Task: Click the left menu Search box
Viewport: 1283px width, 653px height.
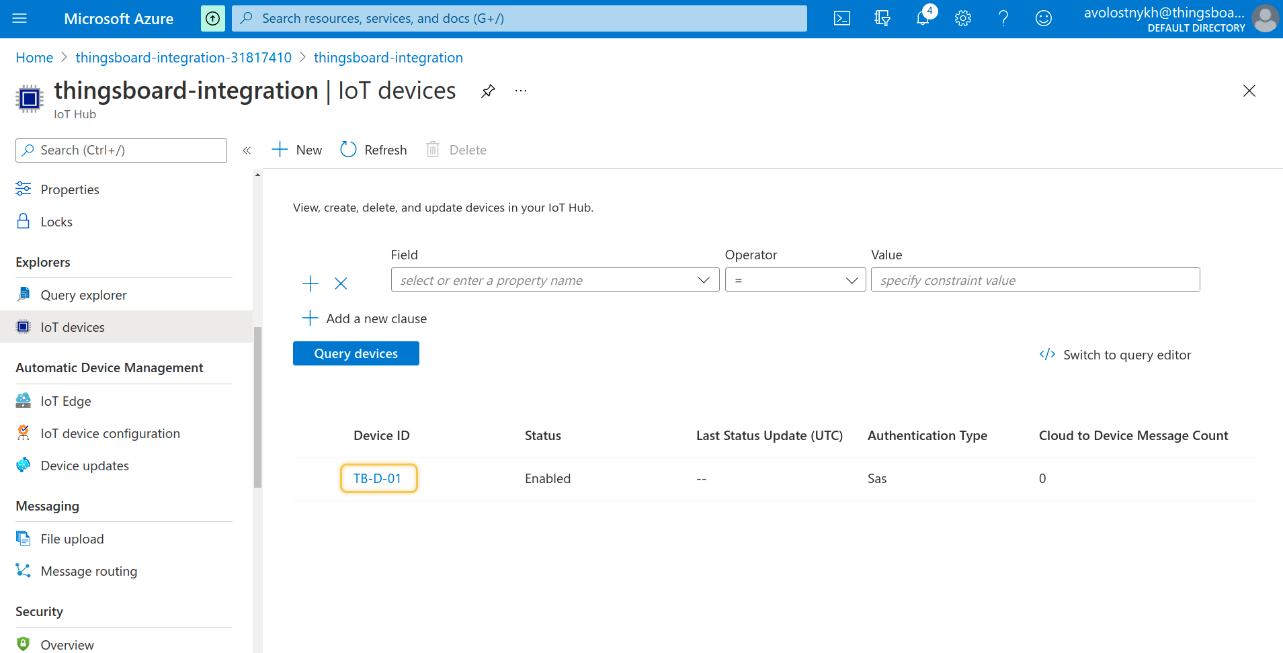Action: (x=121, y=150)
